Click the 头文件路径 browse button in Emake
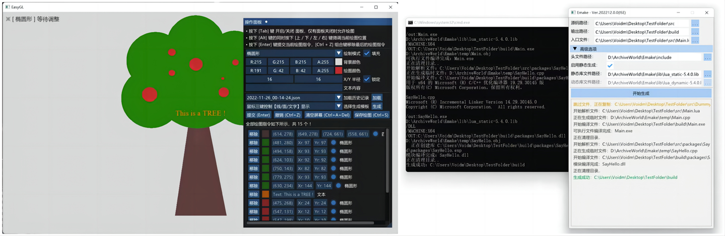 pos(707,57)
